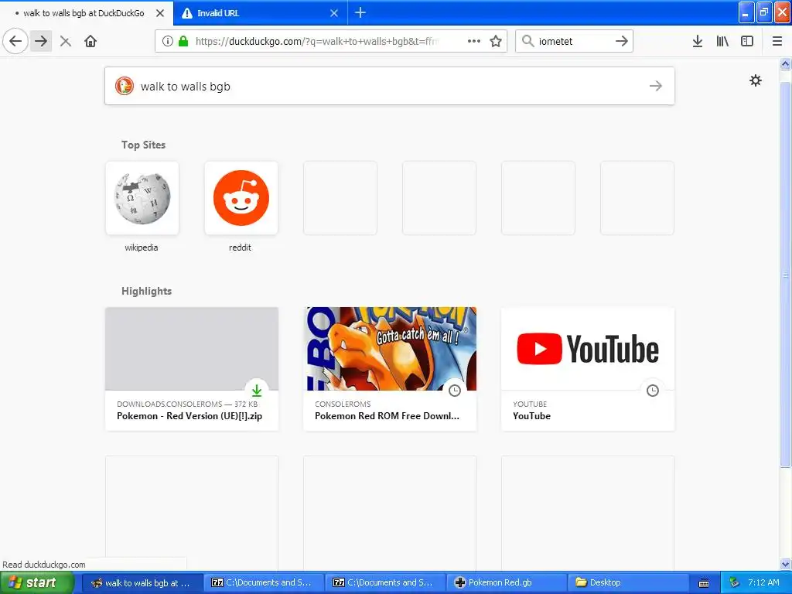Bookmark this page with the star
Image resolution: width=792 pixels, height=594 pixels.
pos(496,42)
